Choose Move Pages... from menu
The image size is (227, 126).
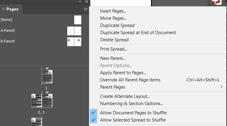click(113, 18)
